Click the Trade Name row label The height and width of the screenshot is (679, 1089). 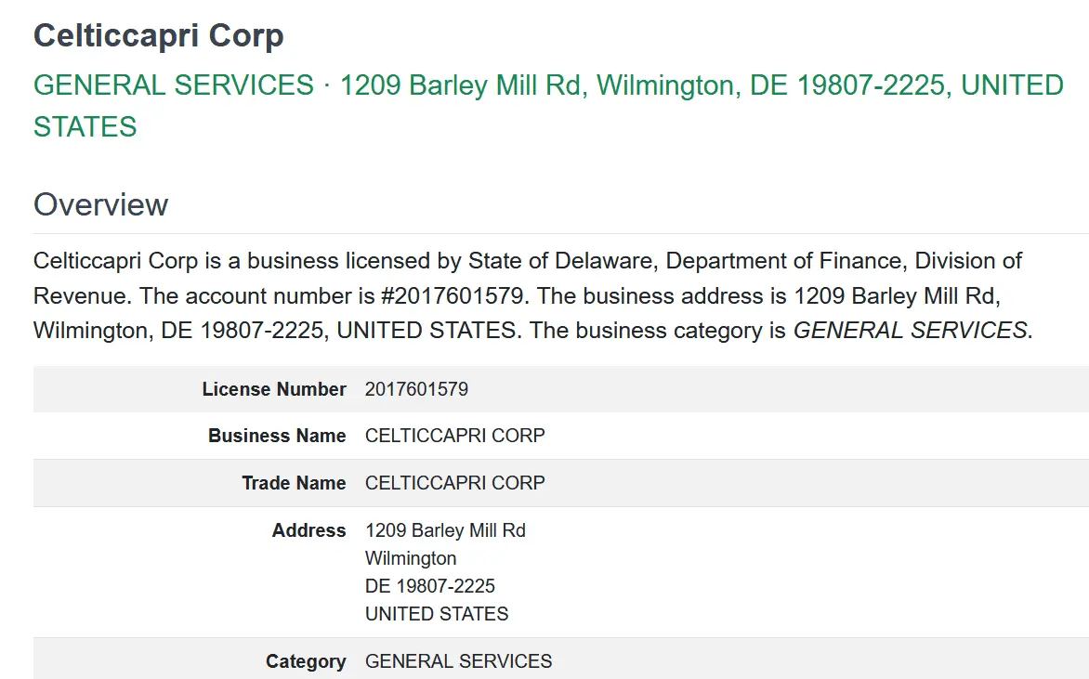(x=294, y=483)
